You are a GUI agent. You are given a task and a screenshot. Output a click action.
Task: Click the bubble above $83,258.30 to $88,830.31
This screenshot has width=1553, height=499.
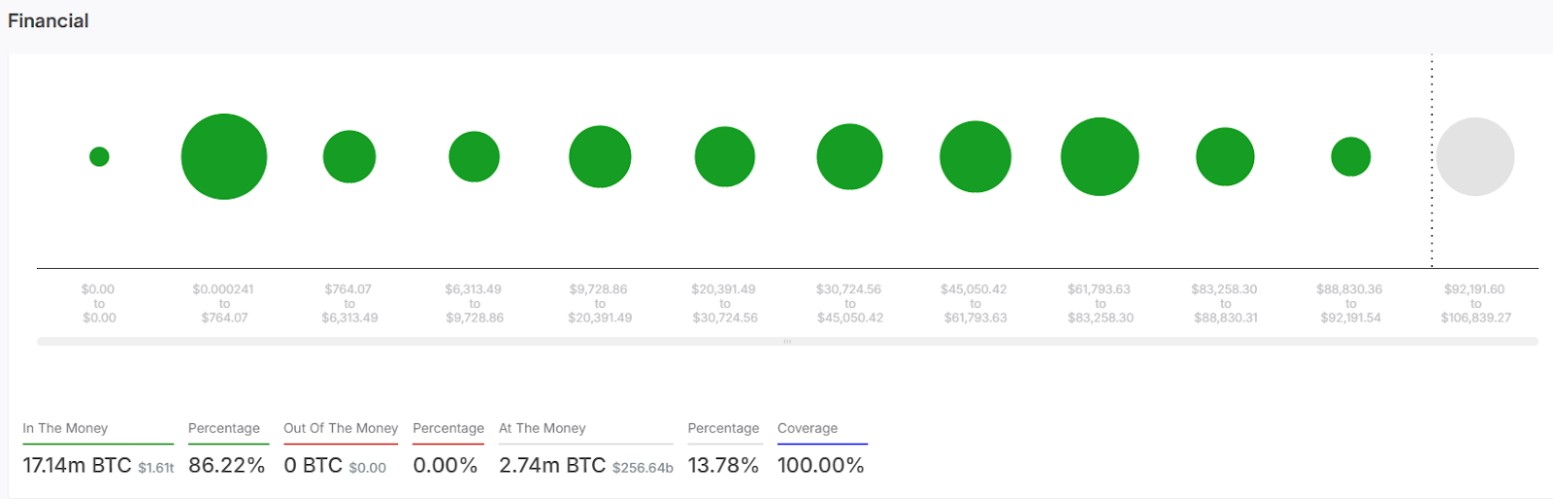(1225, 156)
